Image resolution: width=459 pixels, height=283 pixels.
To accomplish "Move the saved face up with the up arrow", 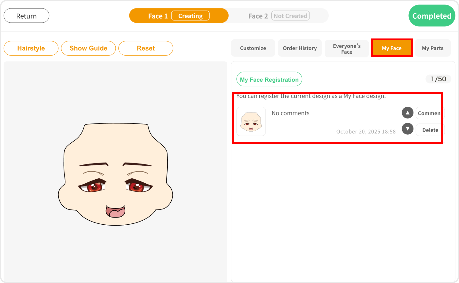I will pos(408,113).
